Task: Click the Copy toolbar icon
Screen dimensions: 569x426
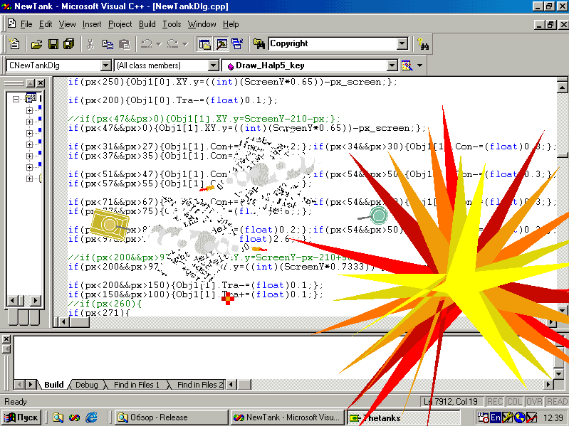Action: coord(108,44)
